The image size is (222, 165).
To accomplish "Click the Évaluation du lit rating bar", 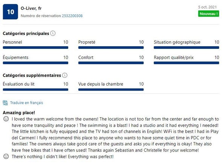I will tap(35, 89).
